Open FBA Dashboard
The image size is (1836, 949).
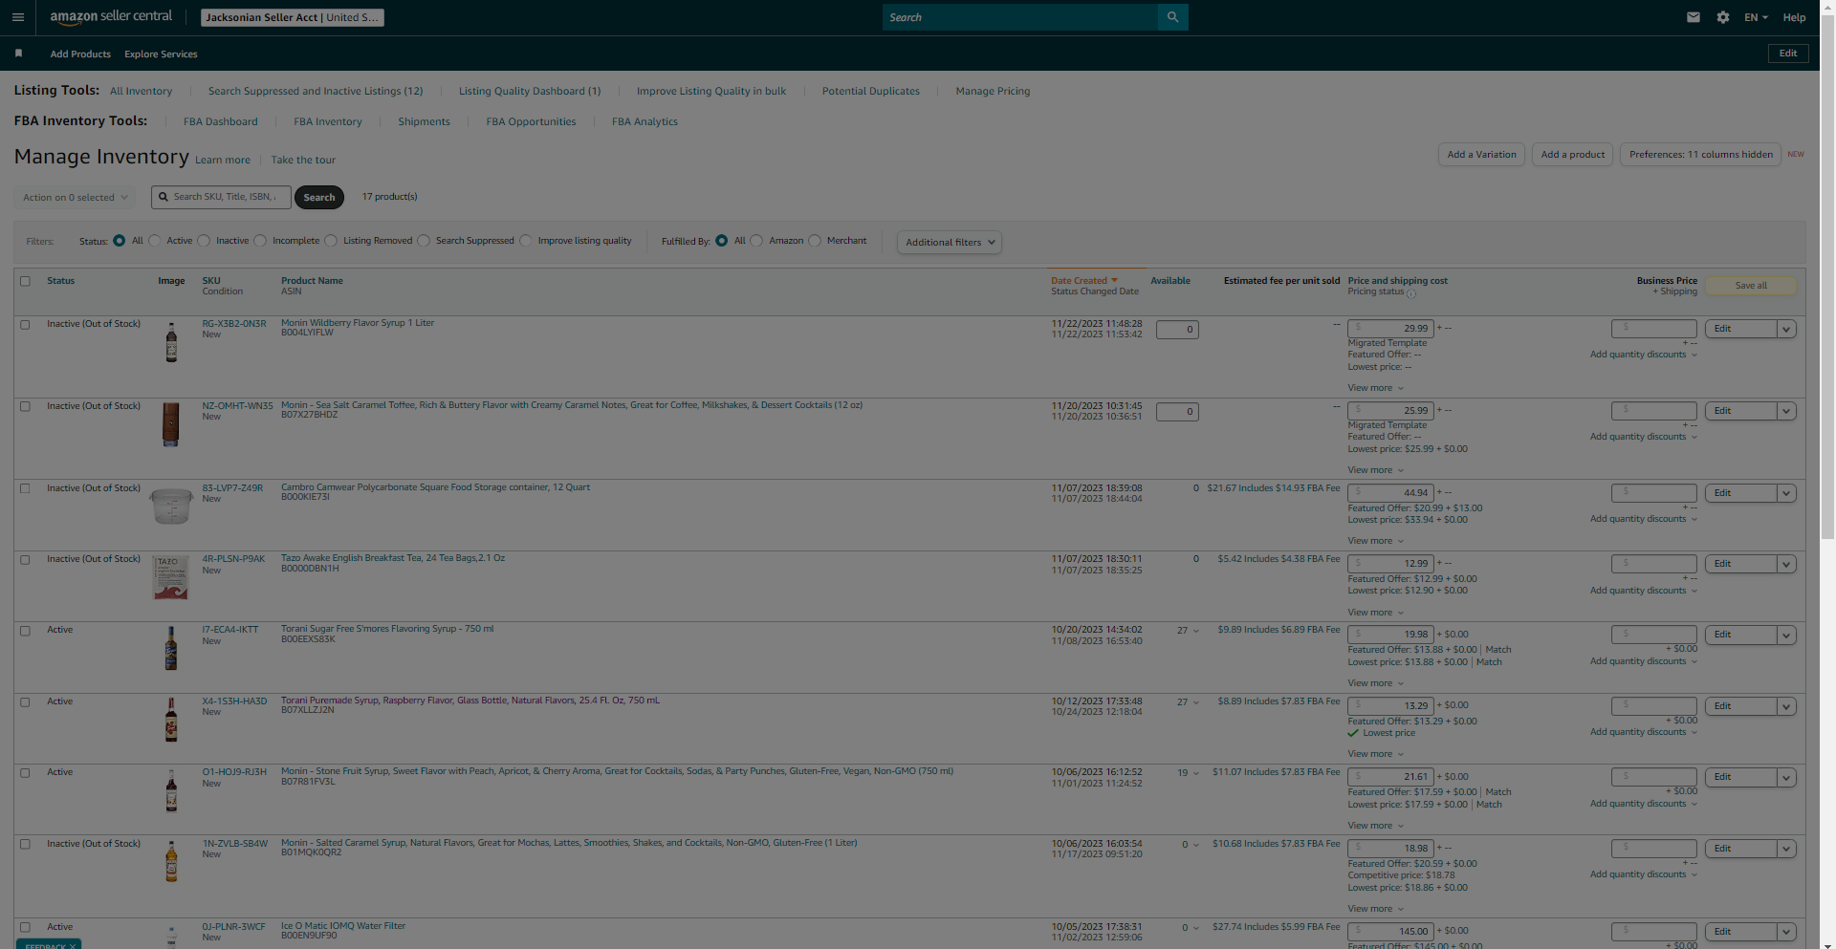[x=220, y=122]
